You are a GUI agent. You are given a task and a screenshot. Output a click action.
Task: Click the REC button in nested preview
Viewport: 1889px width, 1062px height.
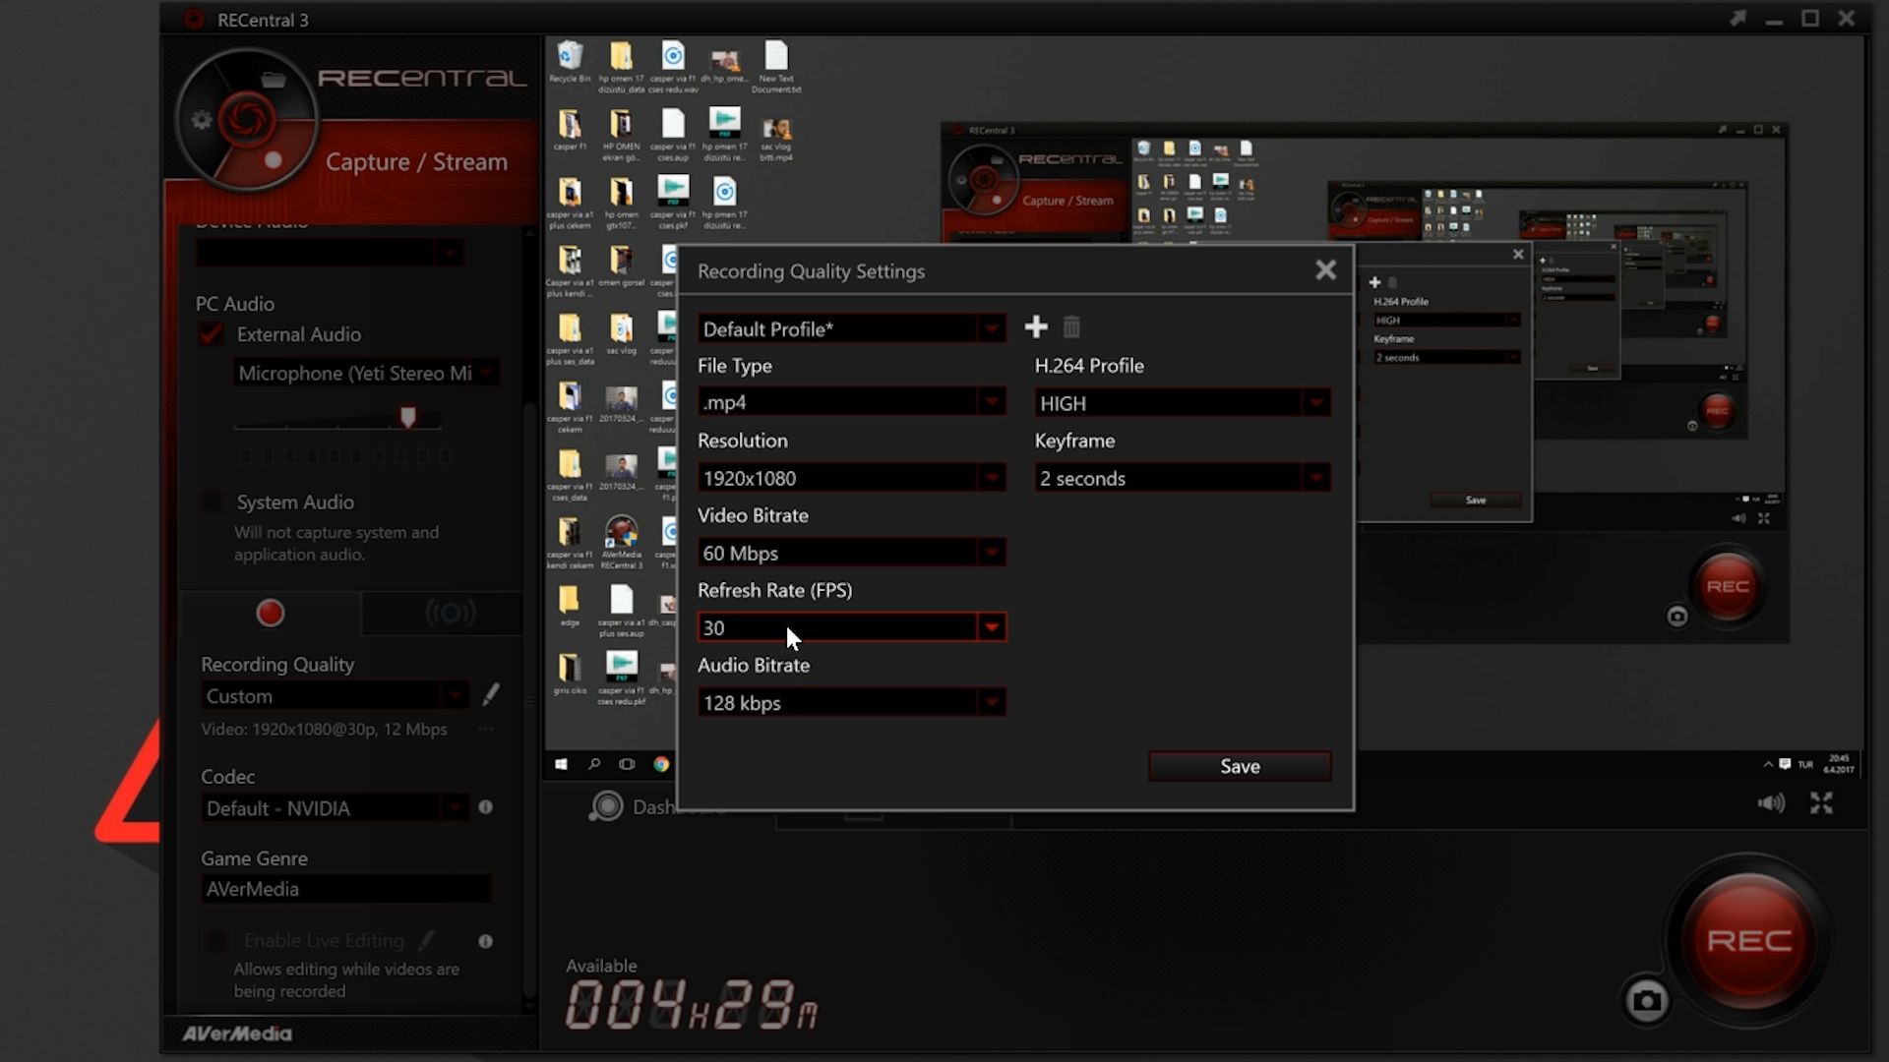(x=1728, y=587)
